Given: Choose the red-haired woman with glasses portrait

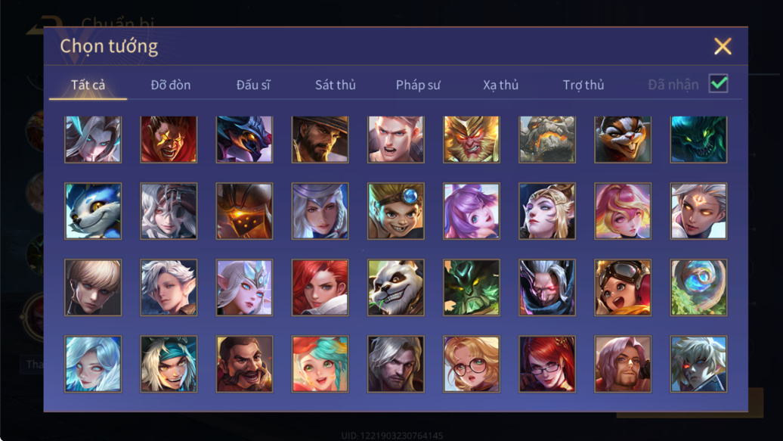Looking at the screenshot, I should coord(546,364).
